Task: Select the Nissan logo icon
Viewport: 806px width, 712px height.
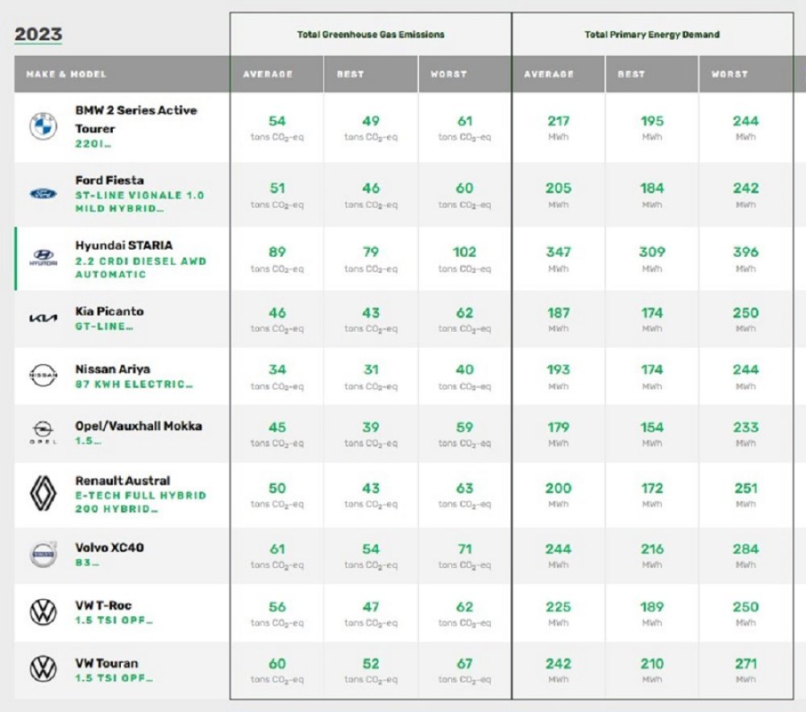Action: point(44,375)
